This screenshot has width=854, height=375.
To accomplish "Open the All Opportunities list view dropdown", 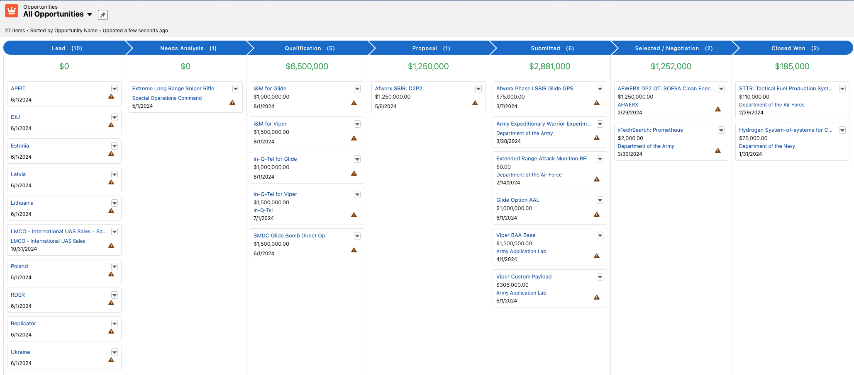I will point(90,15).
